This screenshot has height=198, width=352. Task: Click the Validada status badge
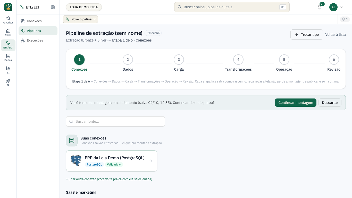(x=114, y=164)
